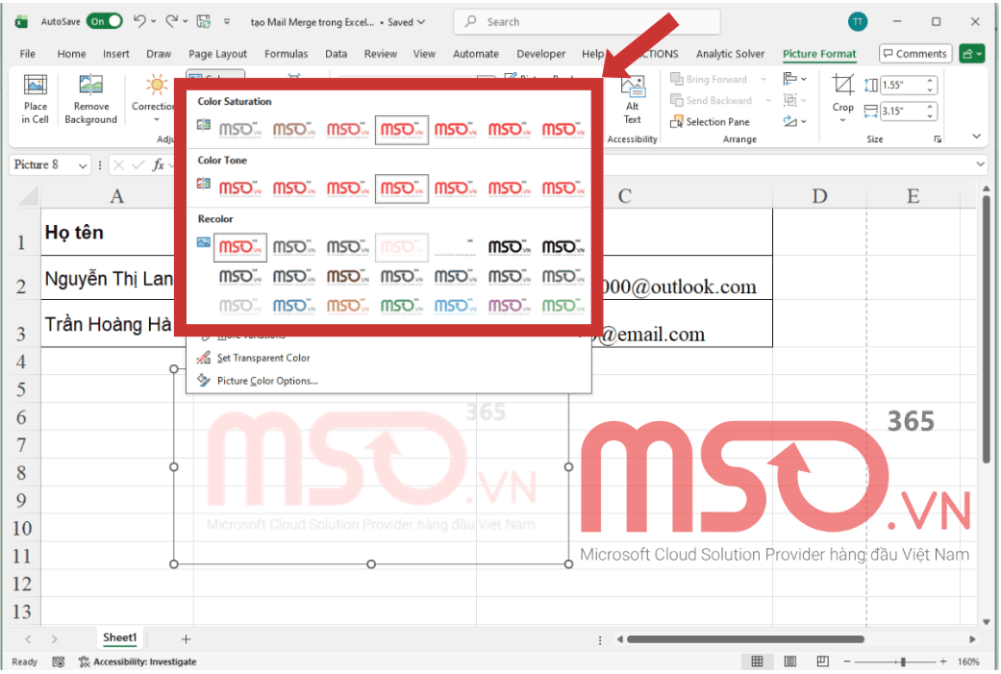Click the Place in Cell icon

35,96
